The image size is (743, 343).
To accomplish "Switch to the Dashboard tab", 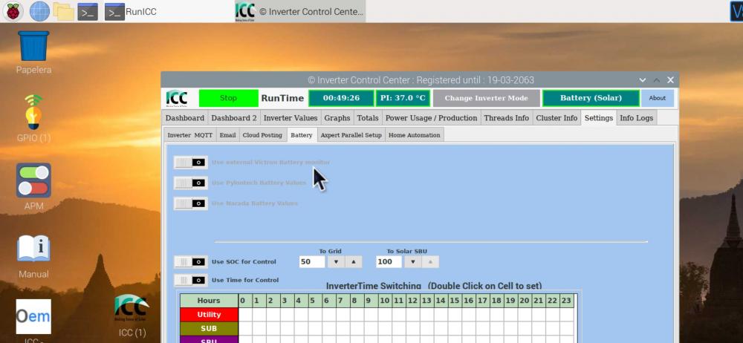I will tap(185, 118).
